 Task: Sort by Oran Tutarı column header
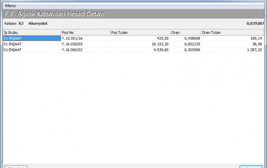(233, 33)
